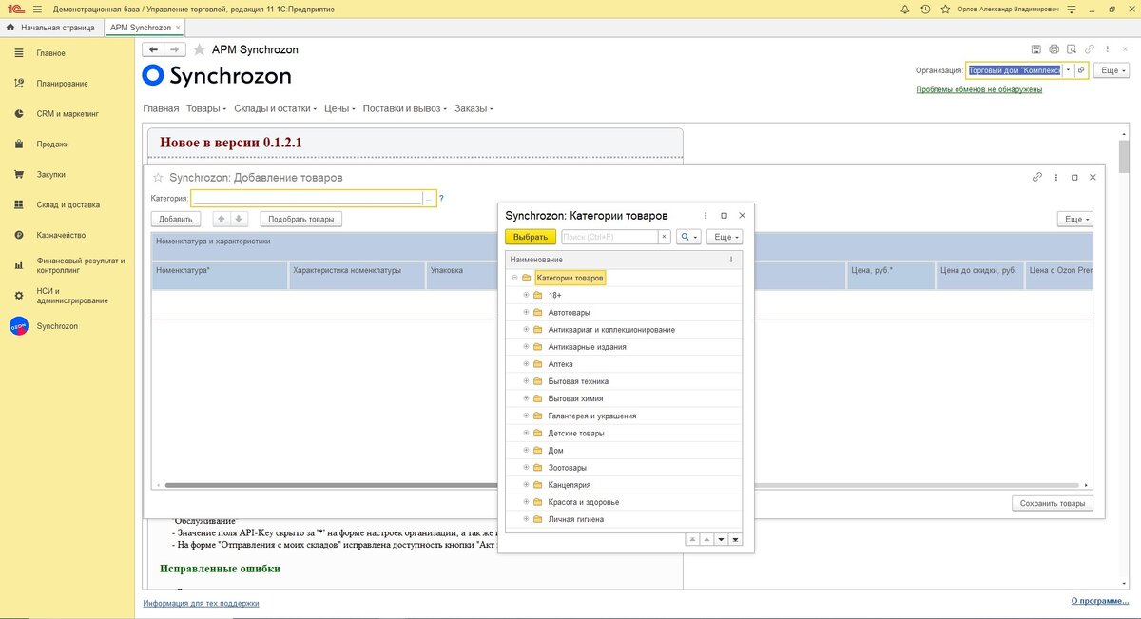Click the favorites star in title bar
The image size is (1141, 619).
pyautogui.click(x=946, y=9)
